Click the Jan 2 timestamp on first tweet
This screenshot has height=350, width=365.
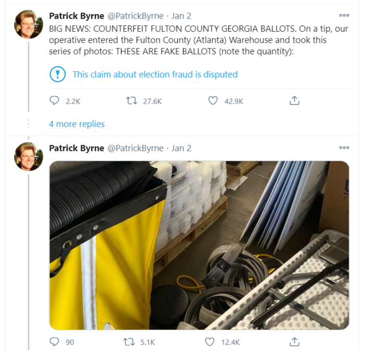tap(181, 16)
